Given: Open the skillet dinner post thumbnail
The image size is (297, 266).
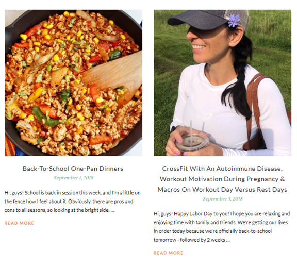Looking at the screenshot, I should (73, 83).
